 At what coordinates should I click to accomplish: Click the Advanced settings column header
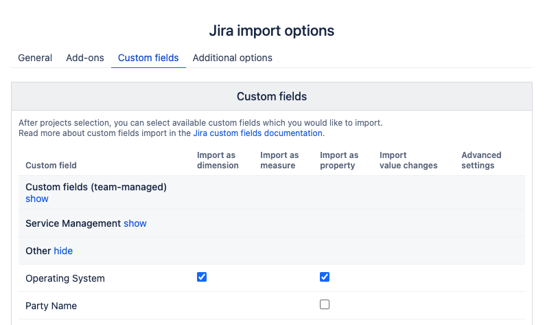coord(481,160)
